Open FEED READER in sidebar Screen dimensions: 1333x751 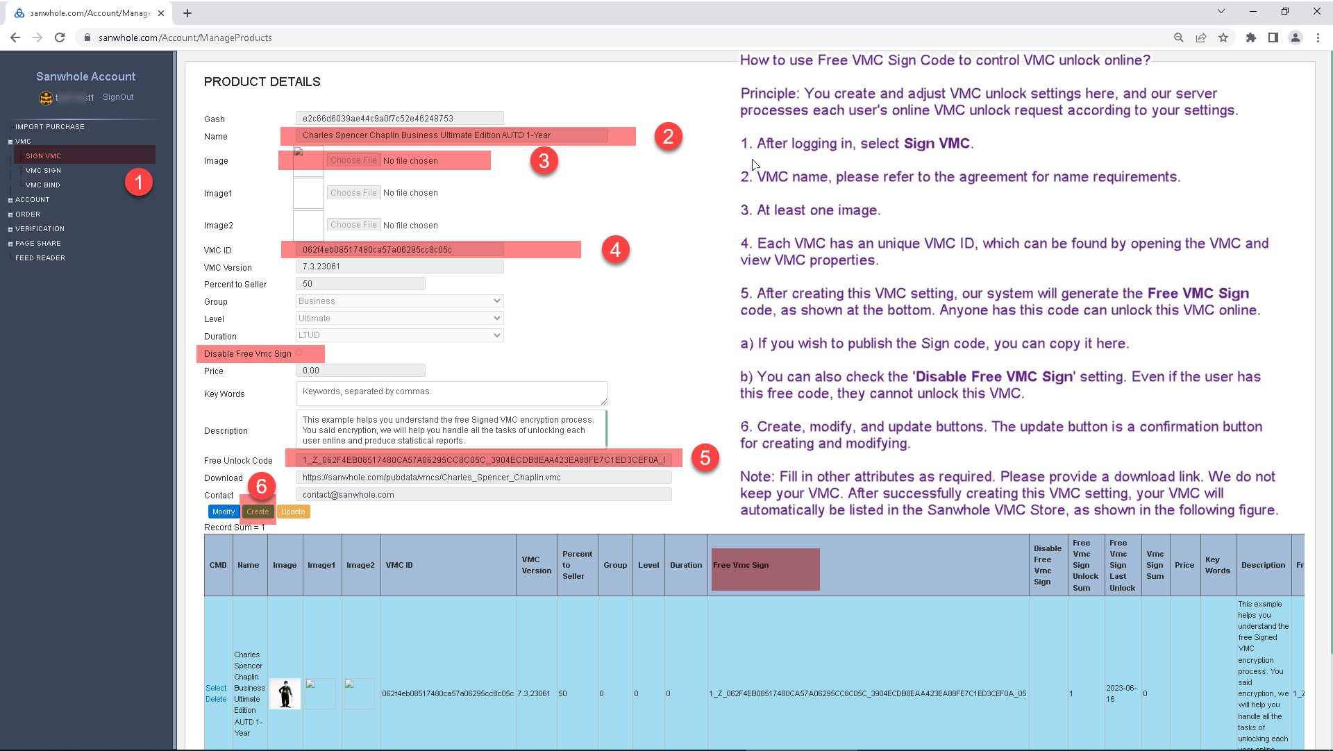tap(40, 258)
